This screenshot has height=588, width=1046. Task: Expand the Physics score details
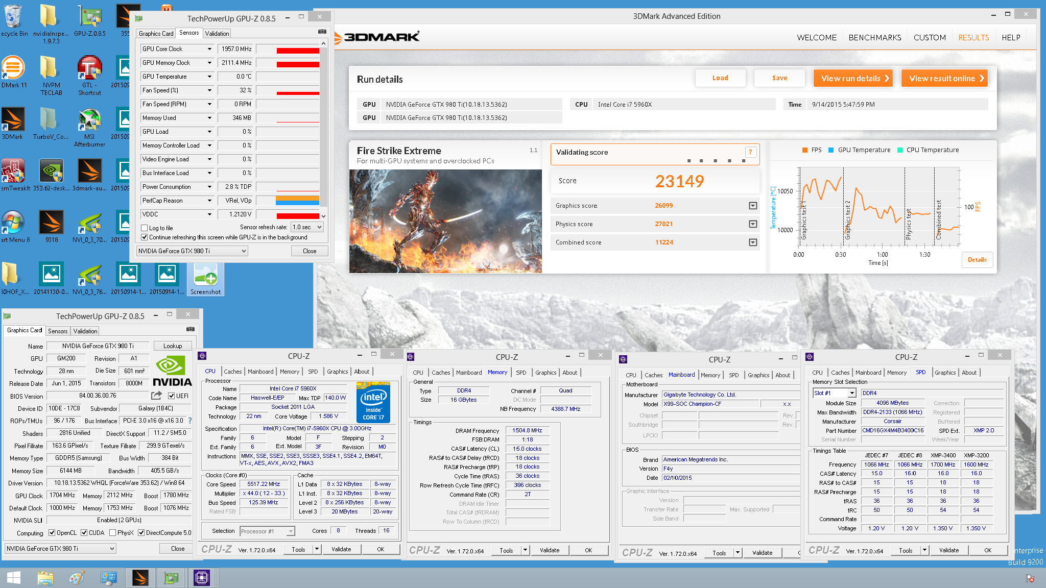[x=753, y=224]
